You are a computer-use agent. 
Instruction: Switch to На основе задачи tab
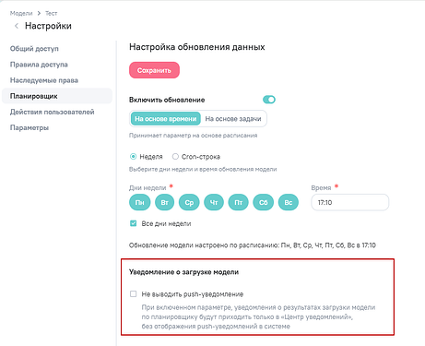coord(233,119)
